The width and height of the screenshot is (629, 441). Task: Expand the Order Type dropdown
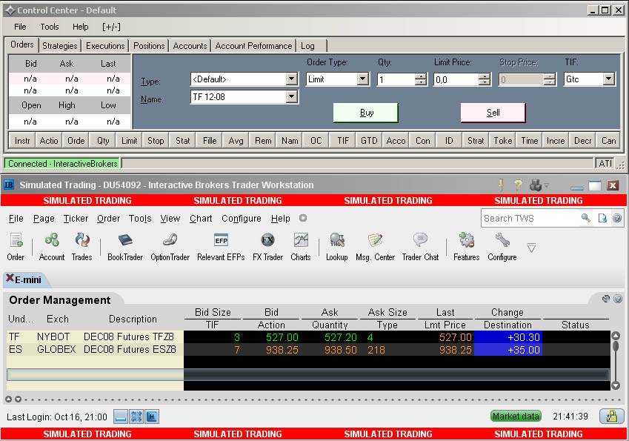tap(362, 79)
